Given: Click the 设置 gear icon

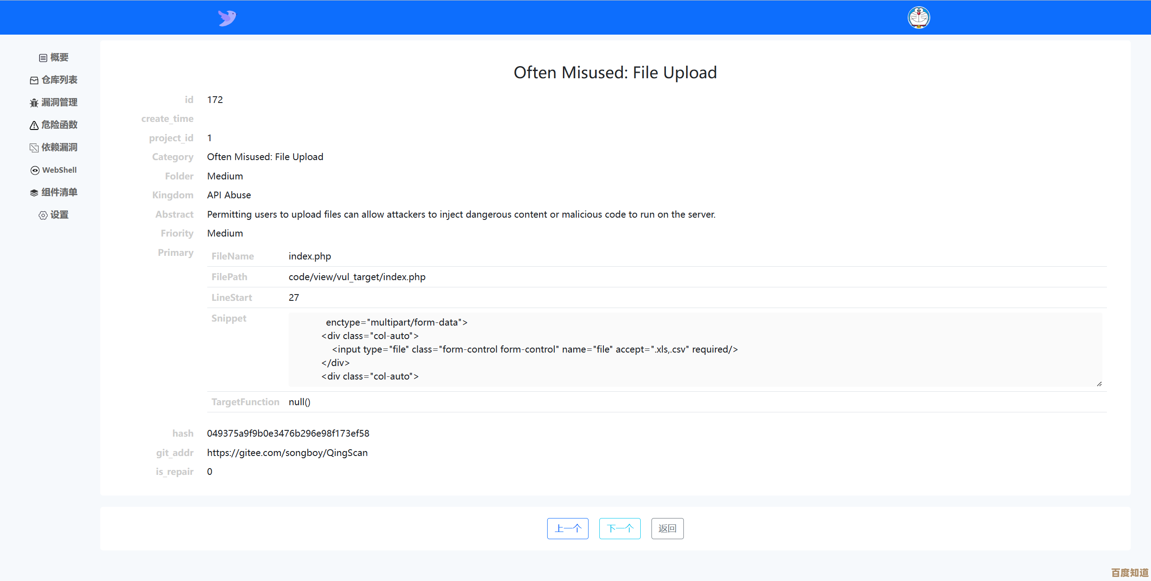Looking at the screenshot, I should pyautogui.click(x=43, y=215).
